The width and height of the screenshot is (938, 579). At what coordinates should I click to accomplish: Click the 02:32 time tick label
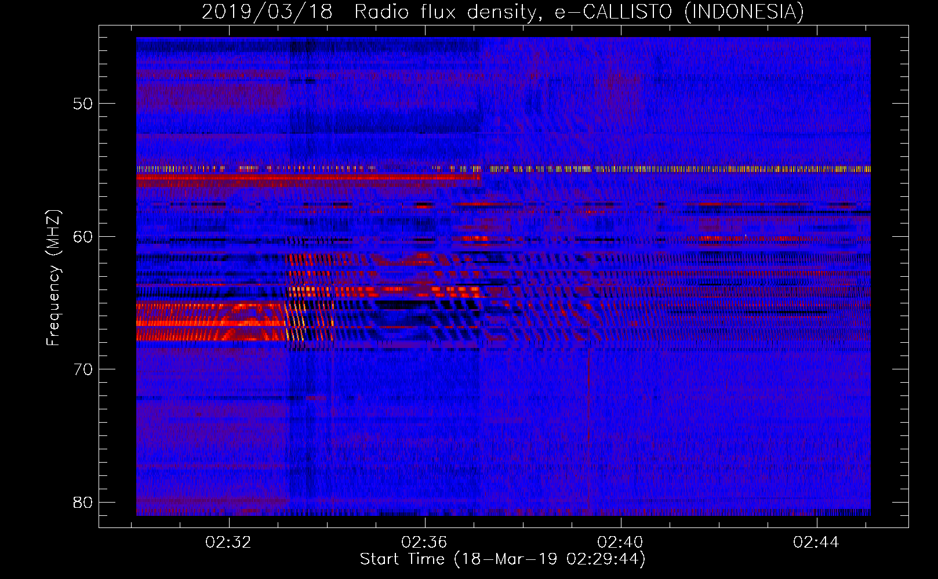(x=228, y=542)
